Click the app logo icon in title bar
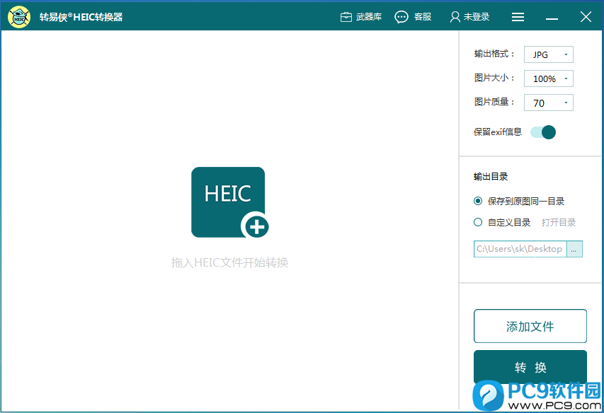604x413 pixels. (19, 17)
